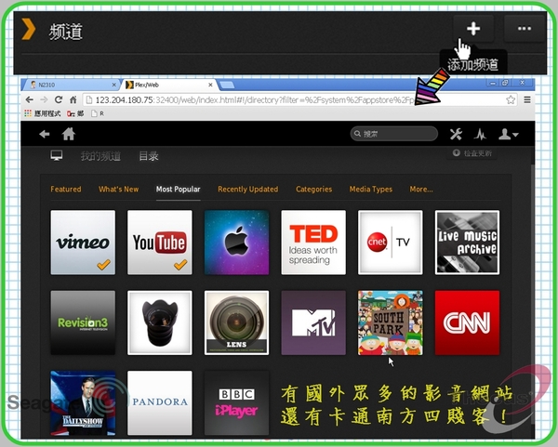This screenshot has height=447, width=558.
Task: Click the plus Add Channel button
Action: pos(473,29)
